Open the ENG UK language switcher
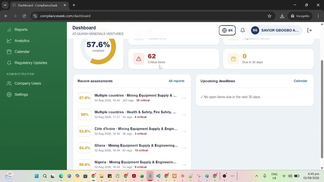The image size is (324, 182). [x=274, y=176]
